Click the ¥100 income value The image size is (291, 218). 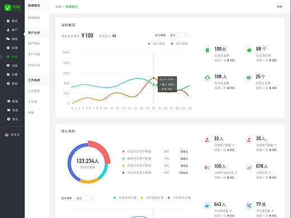87,35
